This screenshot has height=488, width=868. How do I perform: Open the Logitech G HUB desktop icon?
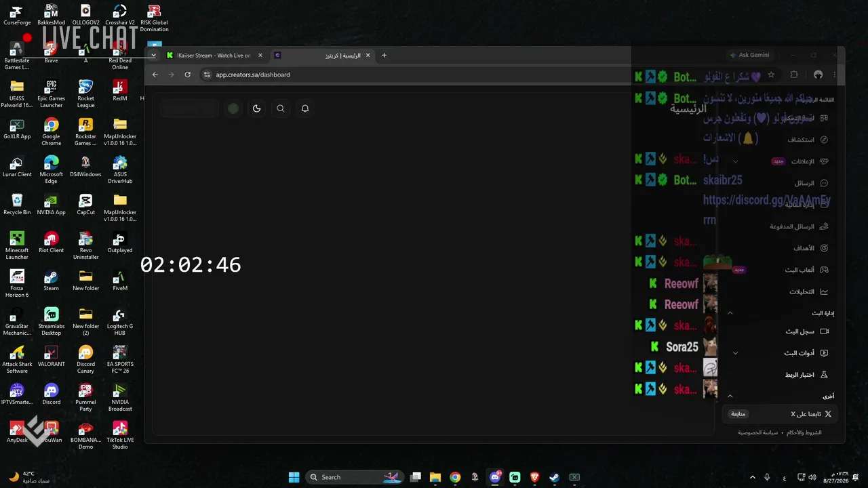120,321
